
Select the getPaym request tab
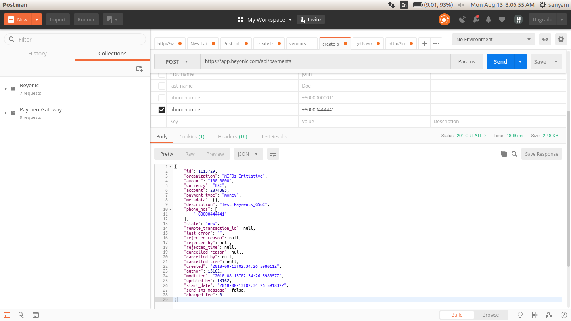[x=368, y=44]
